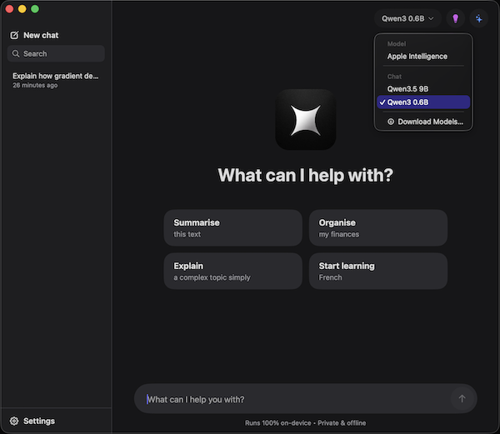The height and width of the screenshot is (434, 500).
Task: Minimize window using yellow button
Action: point(22,9)
